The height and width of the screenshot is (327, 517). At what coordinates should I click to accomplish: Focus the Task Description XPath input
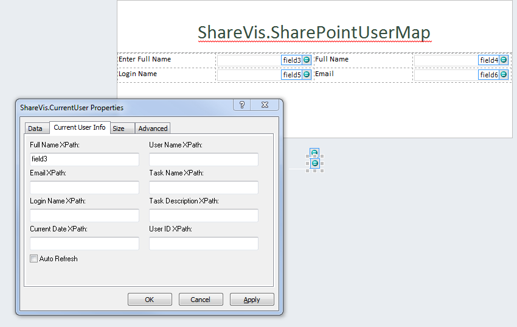203,215
